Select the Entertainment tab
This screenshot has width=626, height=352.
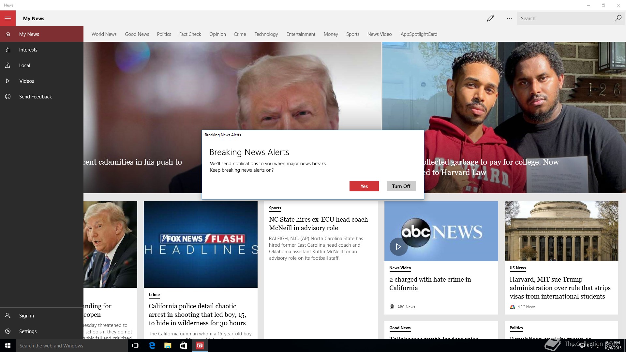(x=301, y=34)
